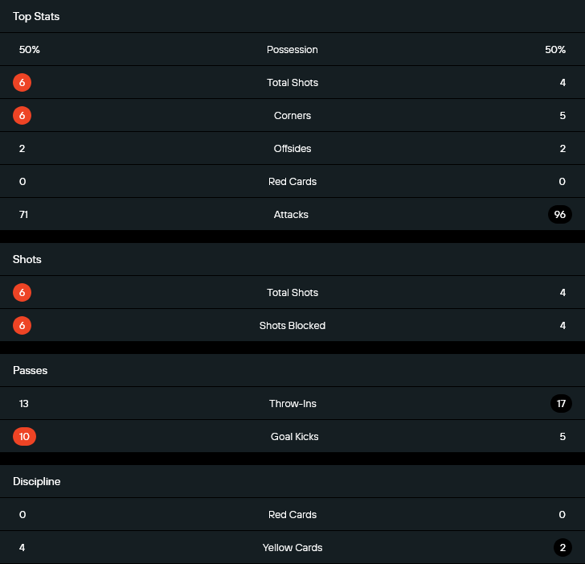
Task: Select the Shots section header
Action: (x=27, y=260)
